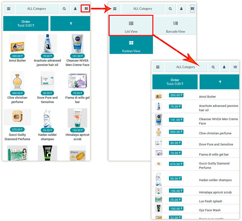Click the filter funnel button in the left panel
This screenshot has height=221, width=242.
pyautogui.click(x=71, y=24)
